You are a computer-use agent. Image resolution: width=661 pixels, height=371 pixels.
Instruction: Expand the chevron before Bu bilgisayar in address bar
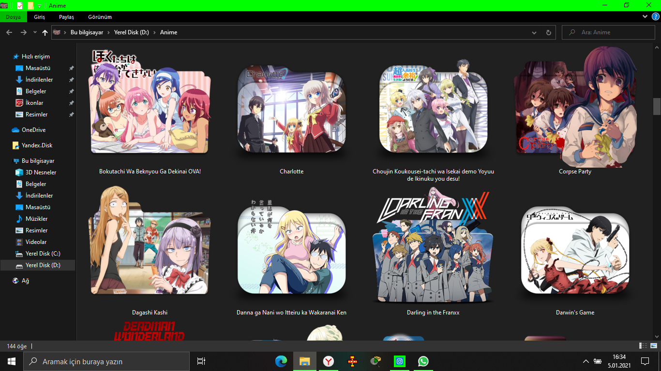point(65,32)
